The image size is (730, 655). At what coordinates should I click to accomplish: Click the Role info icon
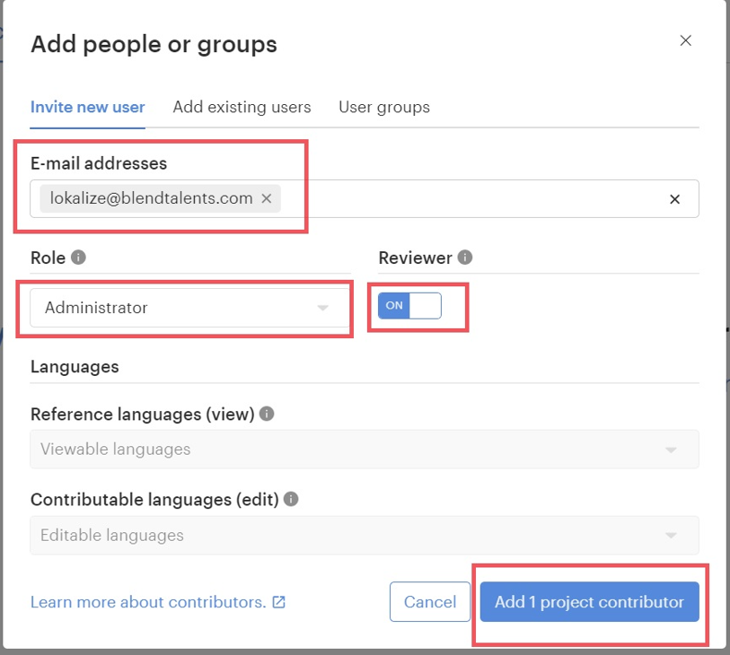point(78,258)
